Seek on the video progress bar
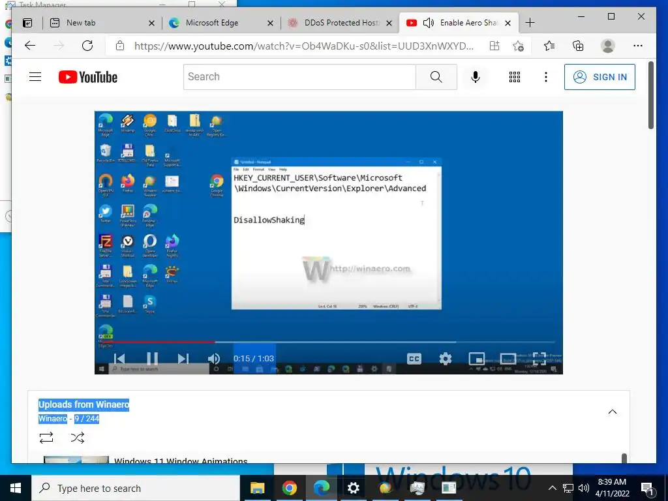This screenshot has height=501, width=668. [x=329, y=342]
